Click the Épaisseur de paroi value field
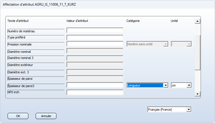The image size is (215, 123). click(95, 78)
